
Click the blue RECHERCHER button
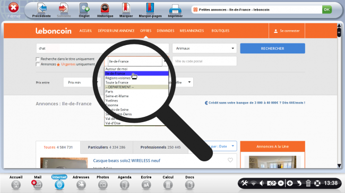[x=272, y=48]
